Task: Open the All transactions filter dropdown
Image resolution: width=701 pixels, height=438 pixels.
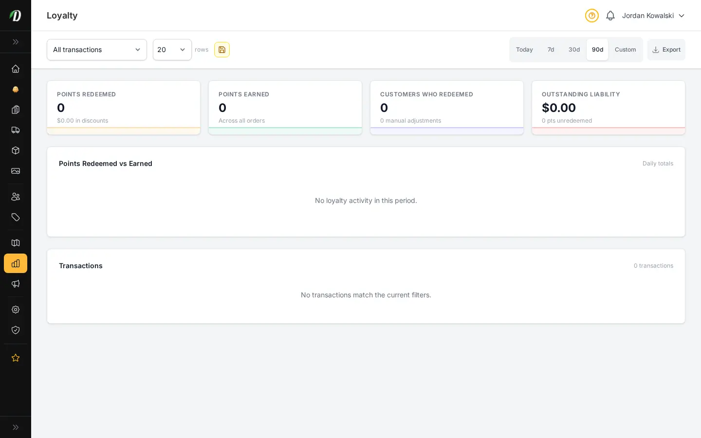Action: pos(97,50)
